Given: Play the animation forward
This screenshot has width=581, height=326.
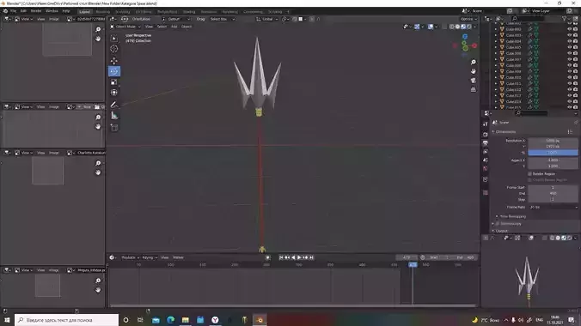Looking at the screenshot, I should (299, 257).
